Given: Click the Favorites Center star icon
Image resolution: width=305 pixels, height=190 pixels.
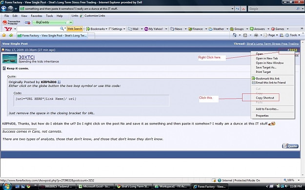Looking at the screenshot, I should click(4, 35).
